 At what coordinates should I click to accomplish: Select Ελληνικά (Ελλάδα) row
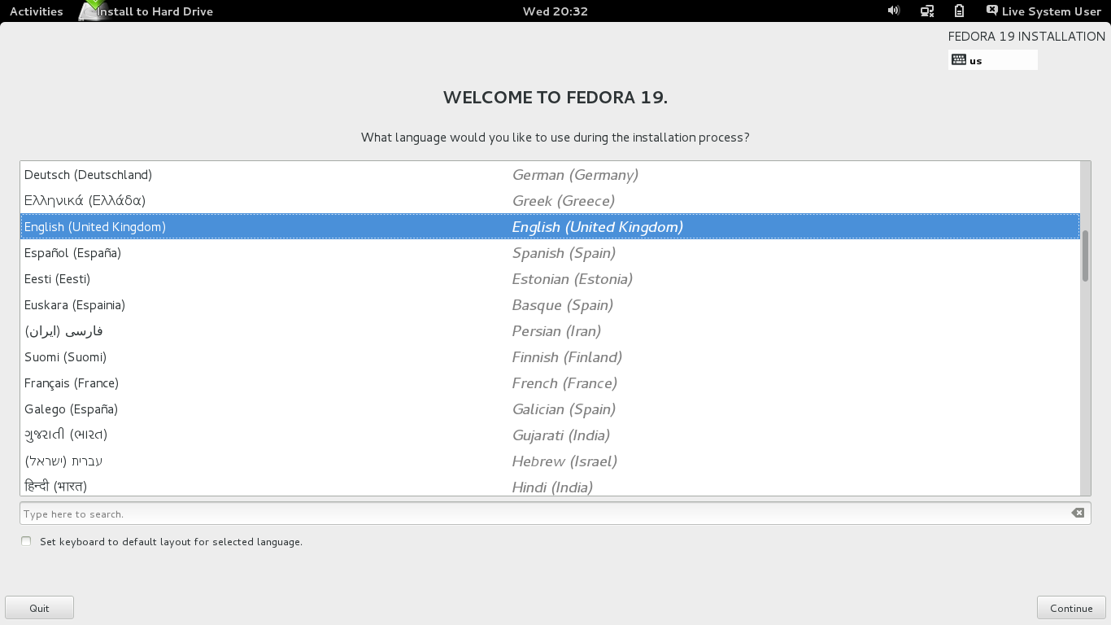pos(550,200)
